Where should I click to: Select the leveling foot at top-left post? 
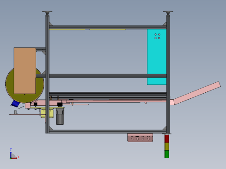click(x=47, y=13)
